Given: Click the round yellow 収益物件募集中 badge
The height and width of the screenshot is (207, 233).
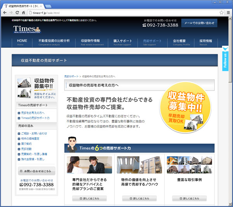Looking at the screenshot, I should click(185, 107).
